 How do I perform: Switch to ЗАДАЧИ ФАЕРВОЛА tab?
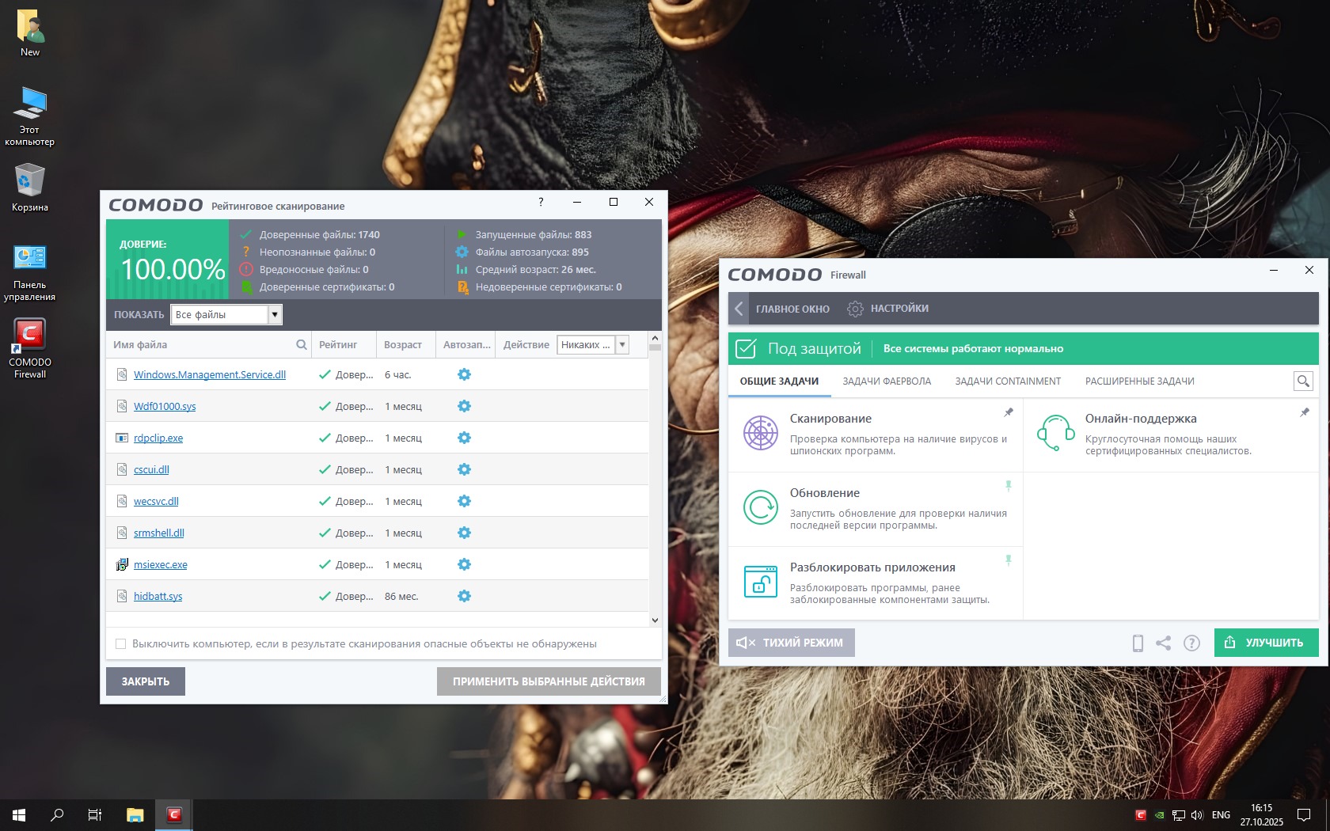887,381
